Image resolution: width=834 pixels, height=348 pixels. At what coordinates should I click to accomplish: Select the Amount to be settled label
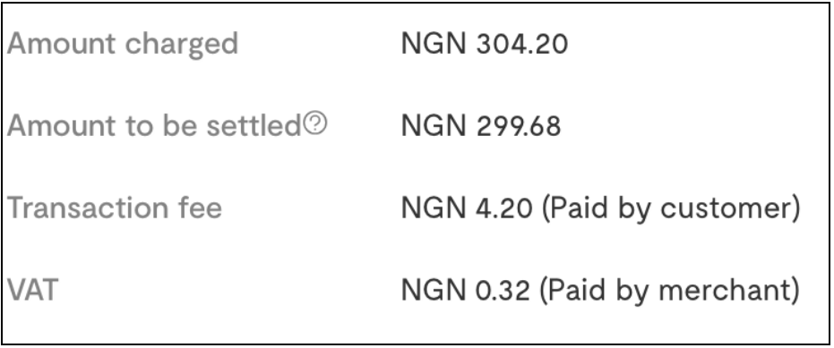(x=154, y=126)
